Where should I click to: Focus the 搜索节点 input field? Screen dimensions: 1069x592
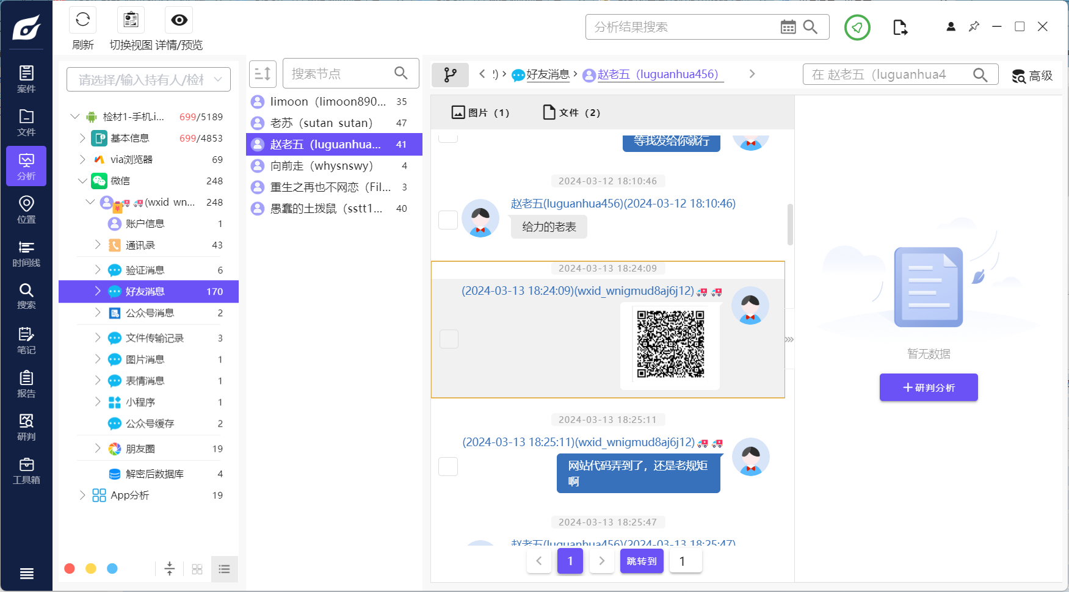[338, 73]
